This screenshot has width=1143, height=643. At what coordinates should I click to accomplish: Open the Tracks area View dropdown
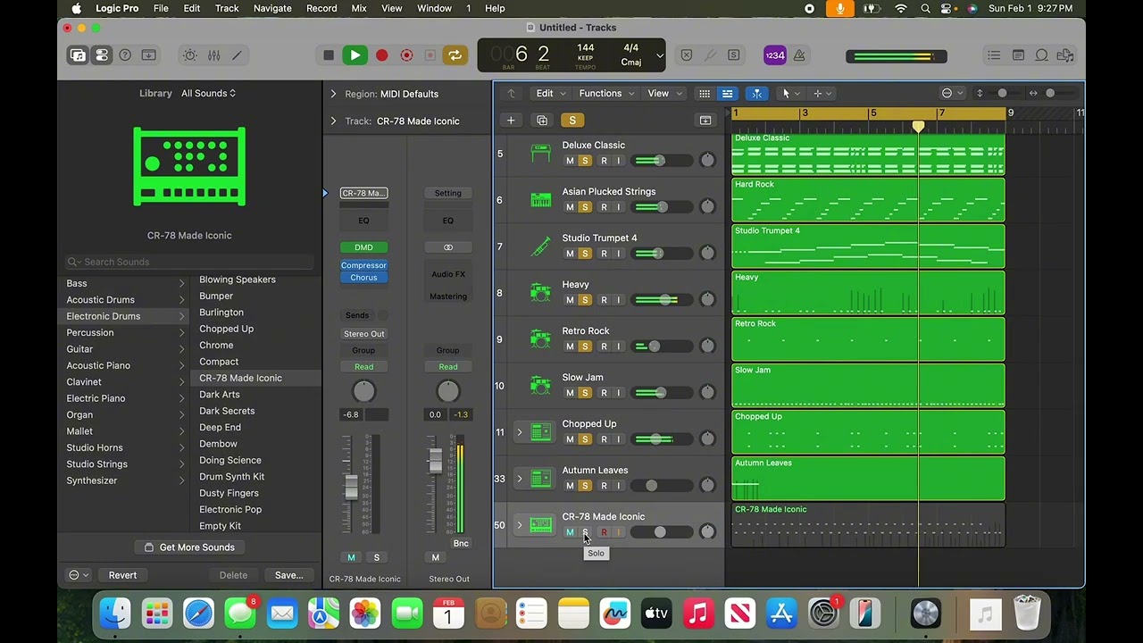point(663,93)
